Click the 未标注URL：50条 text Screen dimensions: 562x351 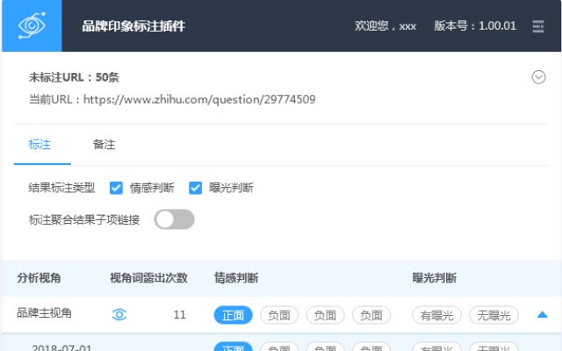tap(74, 77)
